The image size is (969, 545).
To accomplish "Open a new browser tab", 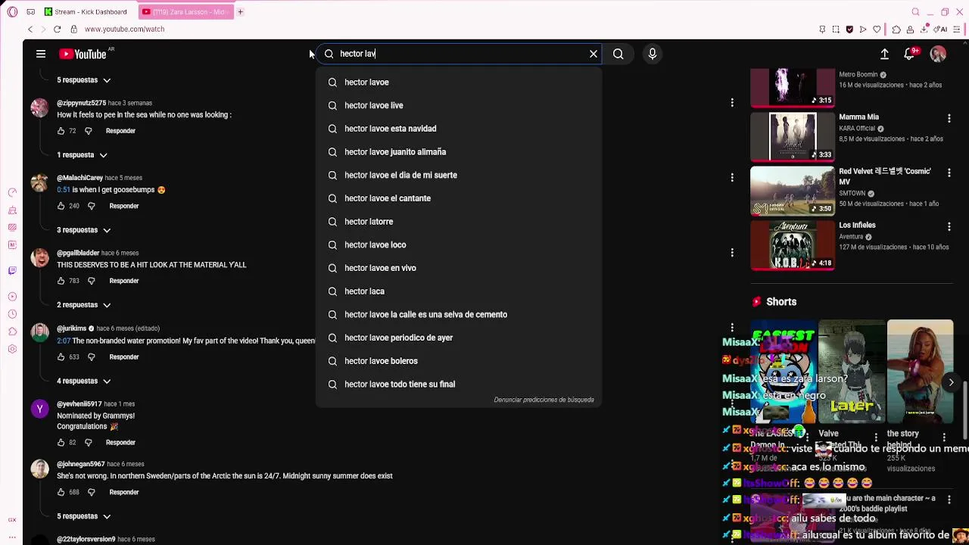I will coord(240,12).
